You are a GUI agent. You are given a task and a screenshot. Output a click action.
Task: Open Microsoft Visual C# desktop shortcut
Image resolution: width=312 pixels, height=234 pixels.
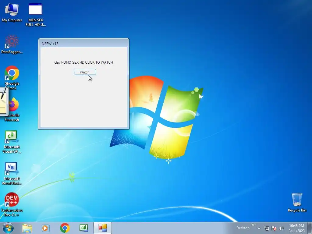coord(12,142)
